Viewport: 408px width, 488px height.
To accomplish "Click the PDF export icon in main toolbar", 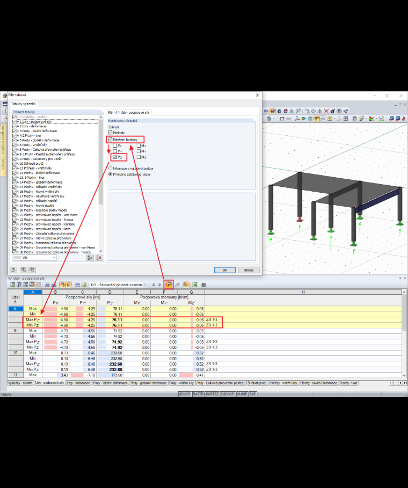I will tap(404, 119).
